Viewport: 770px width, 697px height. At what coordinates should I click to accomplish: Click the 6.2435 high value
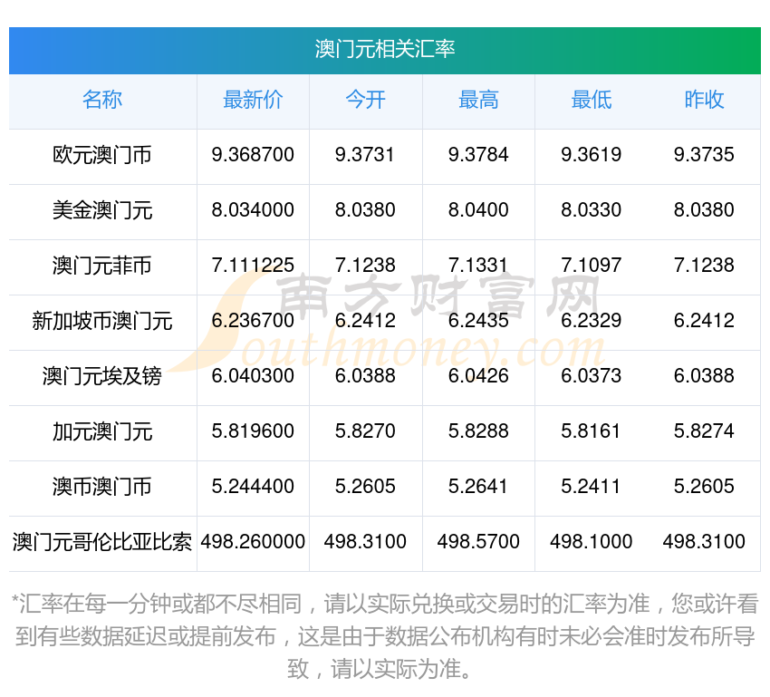tap(478, 321)
